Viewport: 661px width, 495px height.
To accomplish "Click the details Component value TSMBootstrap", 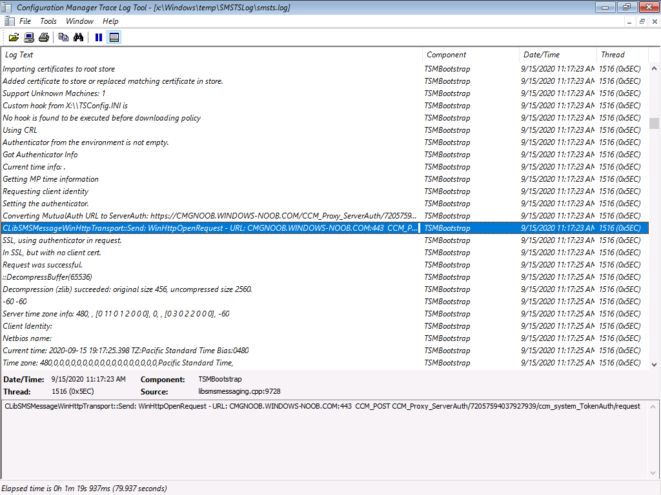I will coord(220,379).
